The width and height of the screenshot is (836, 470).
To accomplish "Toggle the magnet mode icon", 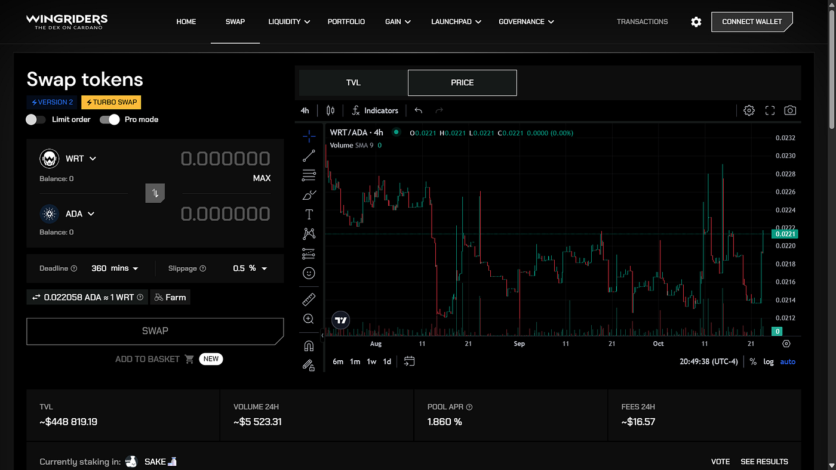I will [x=309, y=346].
